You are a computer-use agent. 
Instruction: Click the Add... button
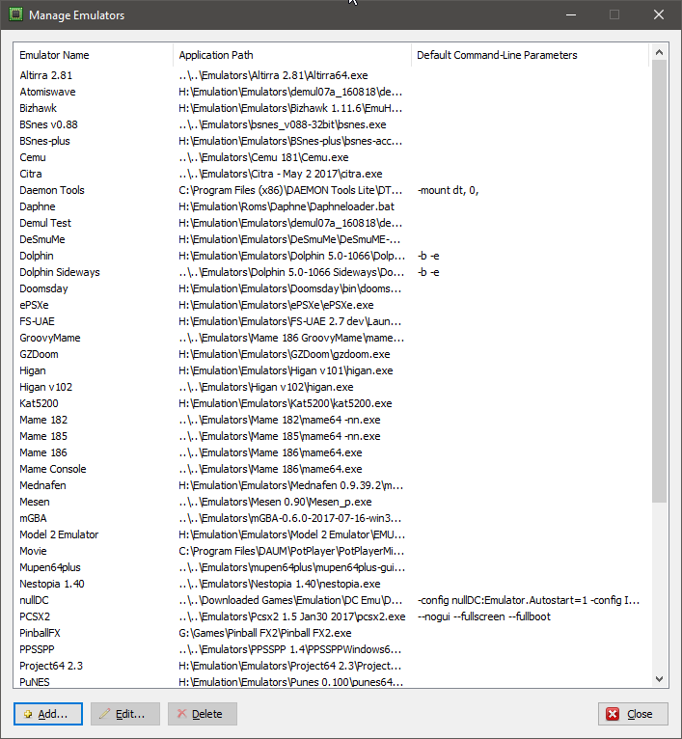pyautogui.click(x=48, y=714)
